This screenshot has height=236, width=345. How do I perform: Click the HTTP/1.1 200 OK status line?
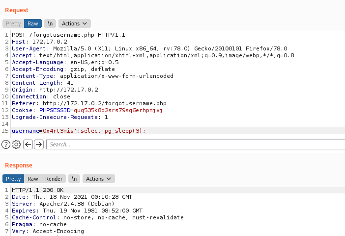pos(38,190)
